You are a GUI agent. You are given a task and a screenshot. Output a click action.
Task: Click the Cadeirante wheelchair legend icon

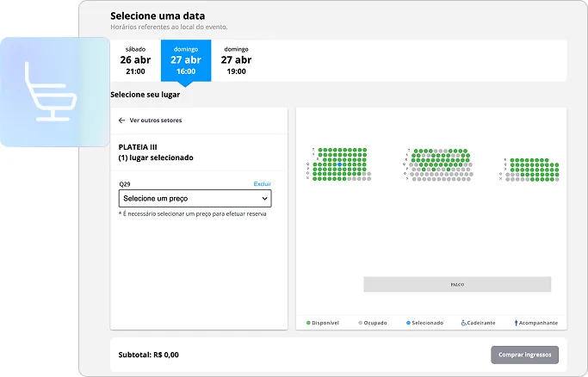(464, 323)
